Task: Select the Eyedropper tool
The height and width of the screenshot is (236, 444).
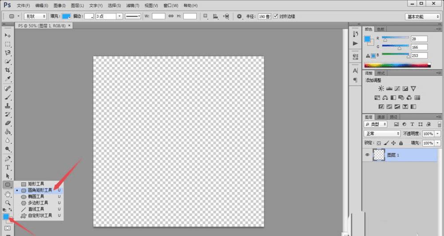Action: 8,79
